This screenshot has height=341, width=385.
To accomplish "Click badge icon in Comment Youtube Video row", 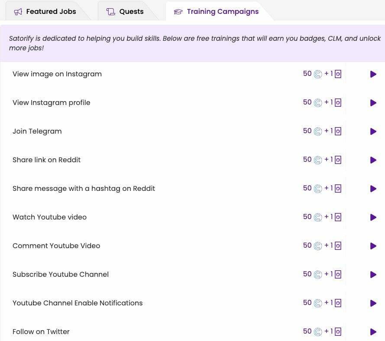I will coord(338,246).
